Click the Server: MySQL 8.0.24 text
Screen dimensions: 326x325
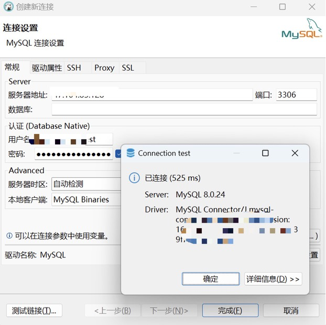coord(185,195)
